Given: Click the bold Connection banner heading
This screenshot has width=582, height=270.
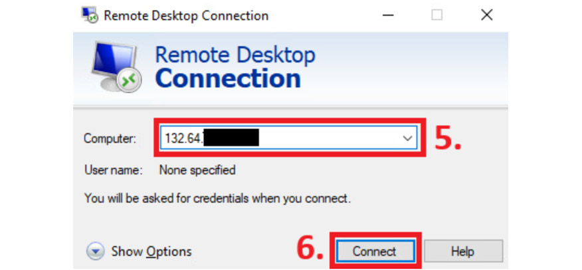Looking at the screenshot, I should click(228, 78).
